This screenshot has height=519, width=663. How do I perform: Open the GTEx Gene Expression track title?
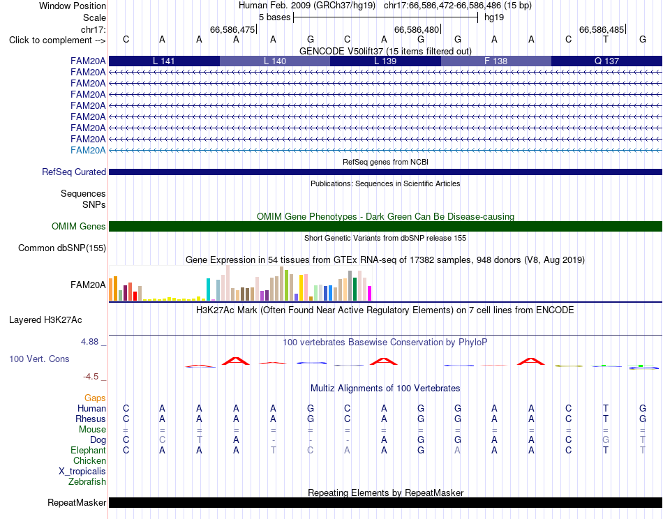tap(385, 260)
